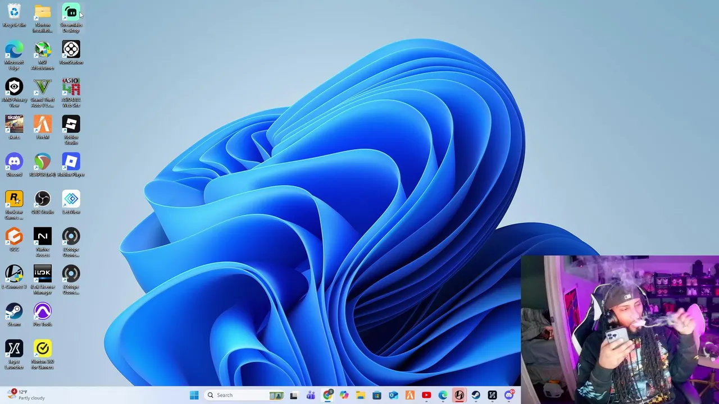Select the Microsoft Edge desktop shortcut

pyautogui.click(x=14, y=55)
